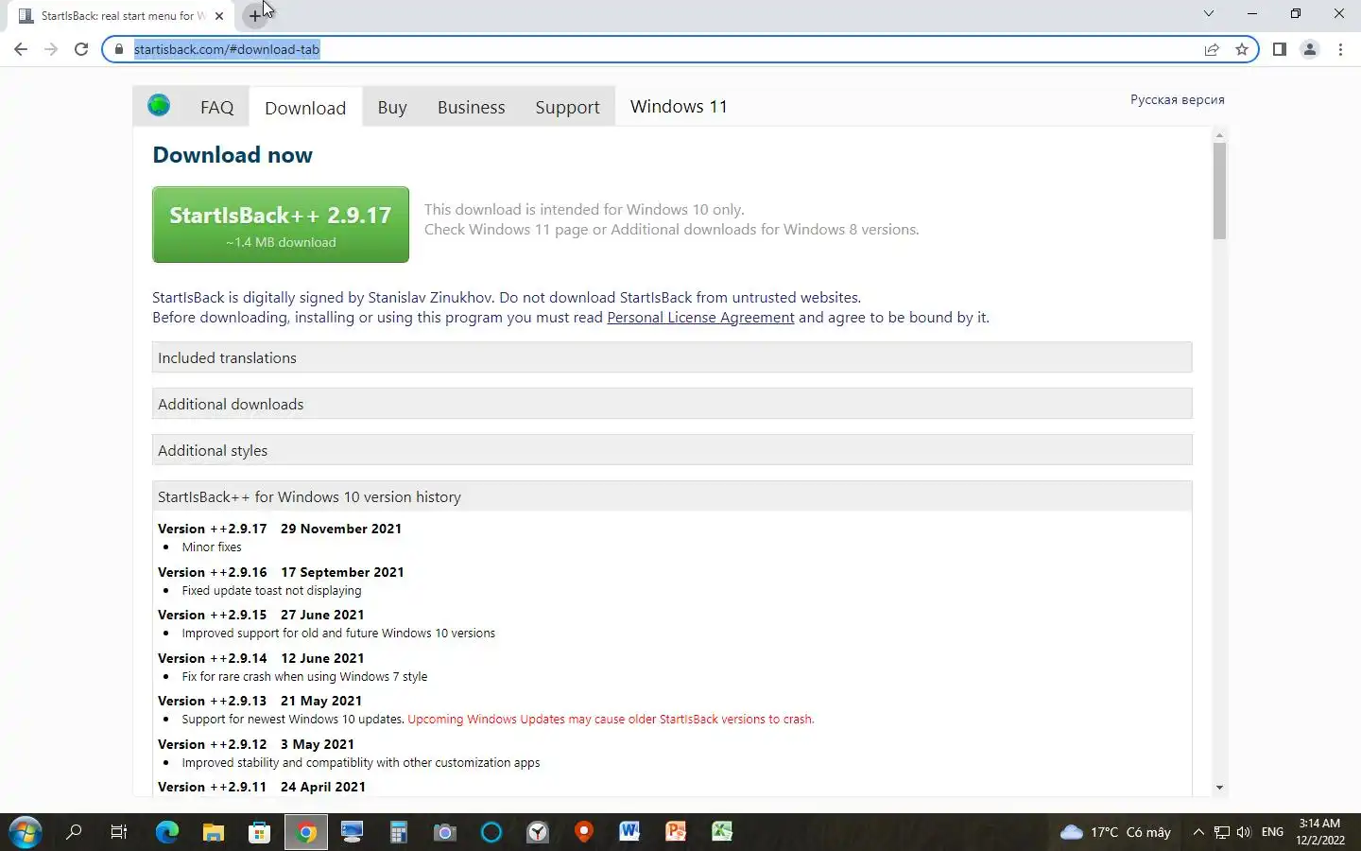Screen dimensions: 1361x851
Task: Go to the Support tab
Action: click(x=567, y=107)
